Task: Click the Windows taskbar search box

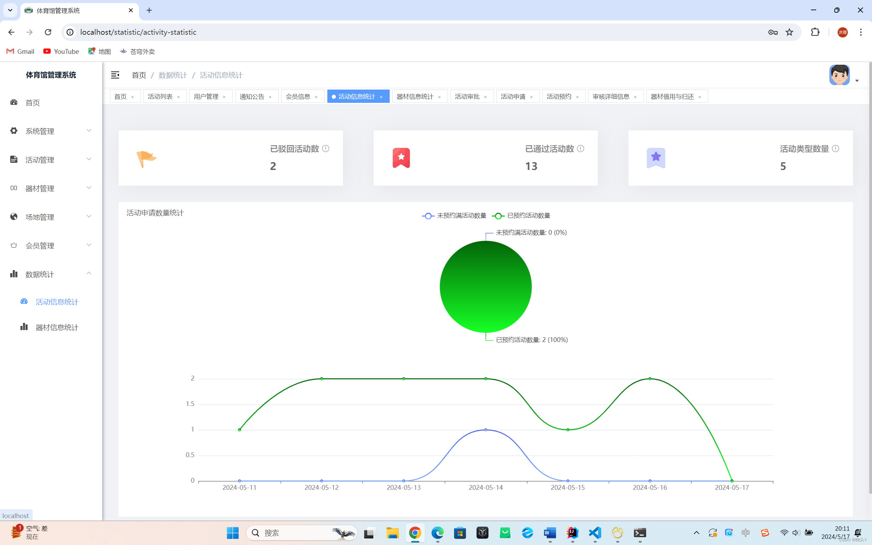Action: [x=302, y=533]
